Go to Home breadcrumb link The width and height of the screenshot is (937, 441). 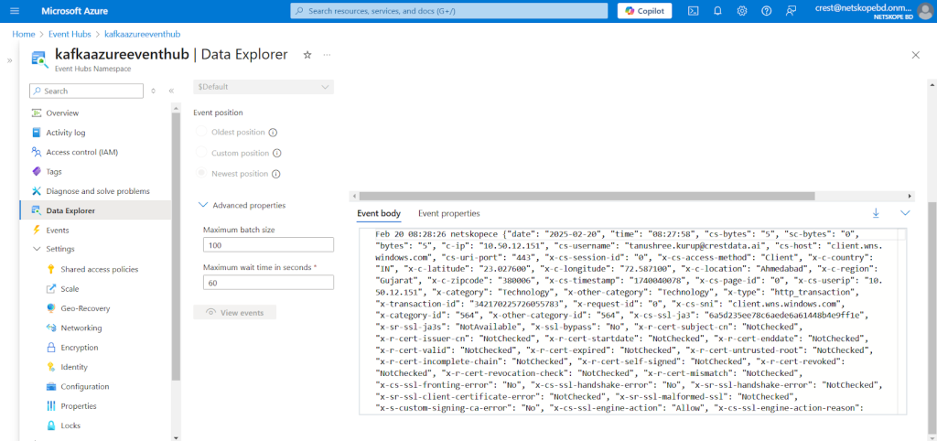coord(23,35)
